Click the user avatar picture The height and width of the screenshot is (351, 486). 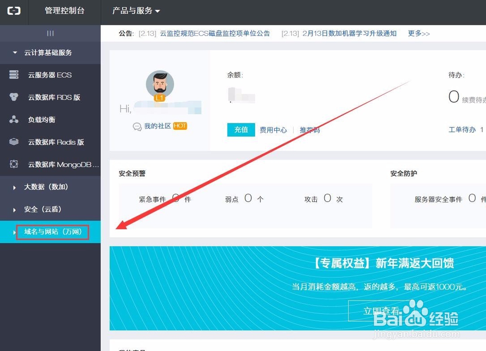coord(160,84)
